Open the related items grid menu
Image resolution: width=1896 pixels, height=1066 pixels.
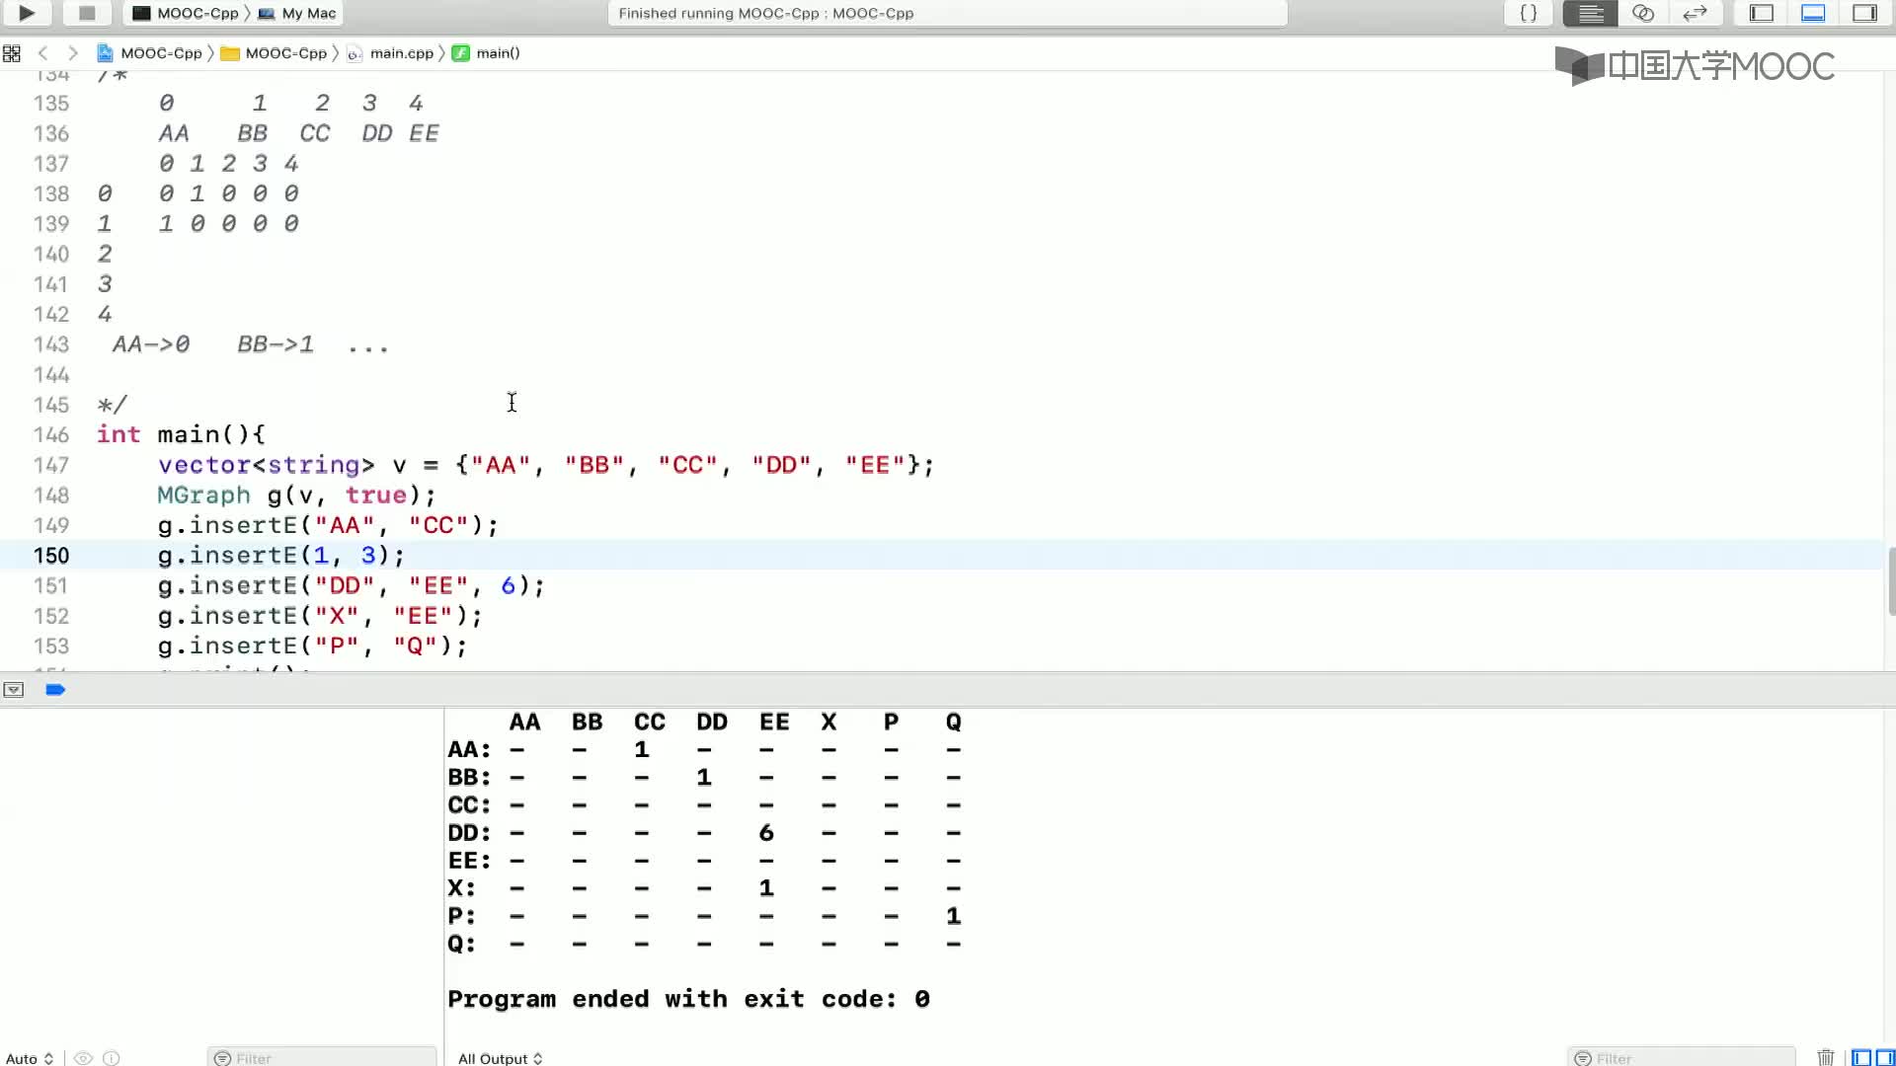(x=12, y=53)
